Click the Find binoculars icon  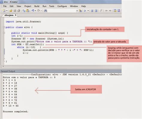tap(46, 11)
